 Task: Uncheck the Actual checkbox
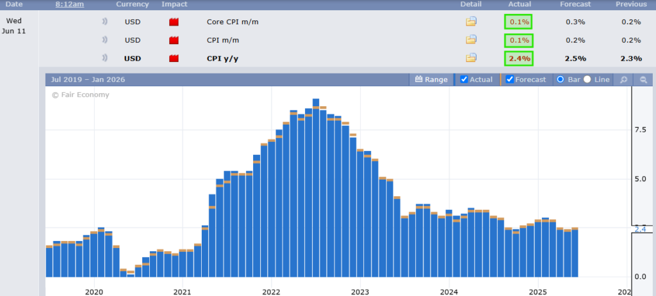464,80
